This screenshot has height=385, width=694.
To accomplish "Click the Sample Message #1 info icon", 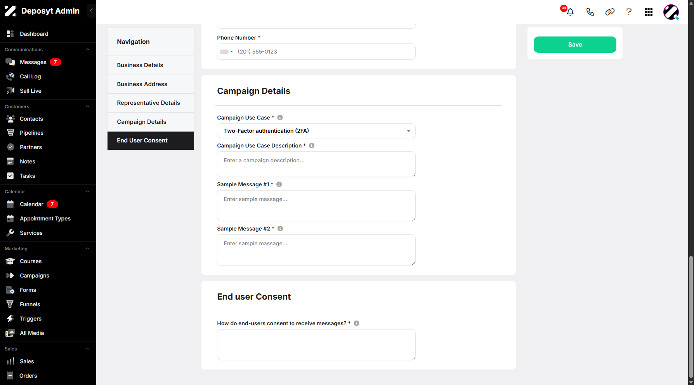I will (279, 184).
